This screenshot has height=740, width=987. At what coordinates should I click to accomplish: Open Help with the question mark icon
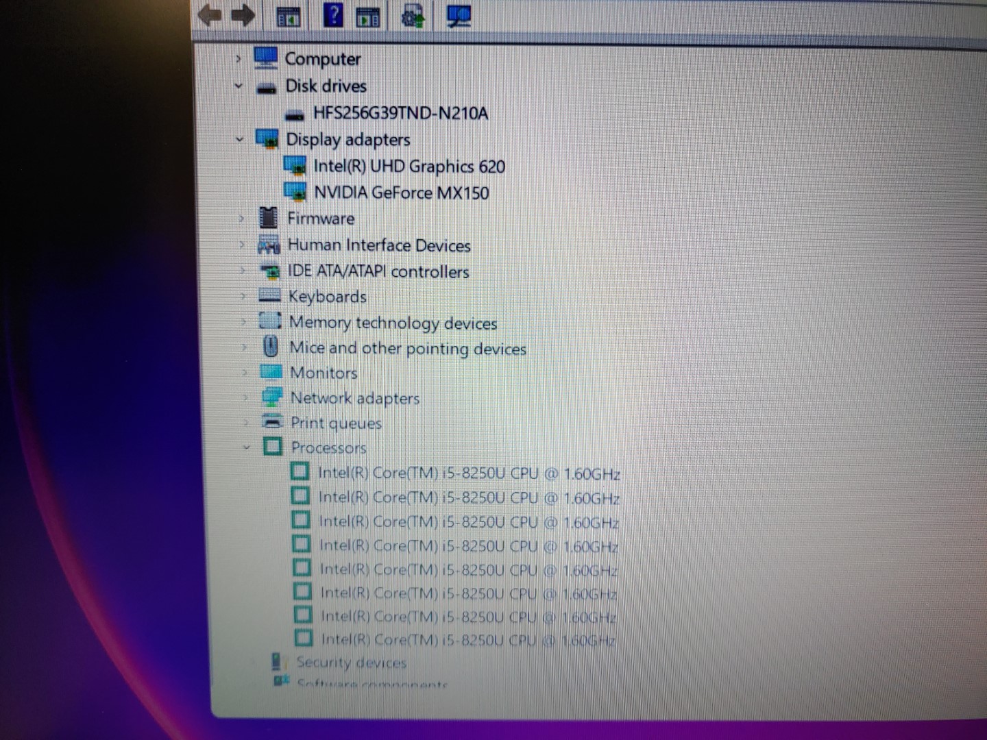click(x=333, y=14)
